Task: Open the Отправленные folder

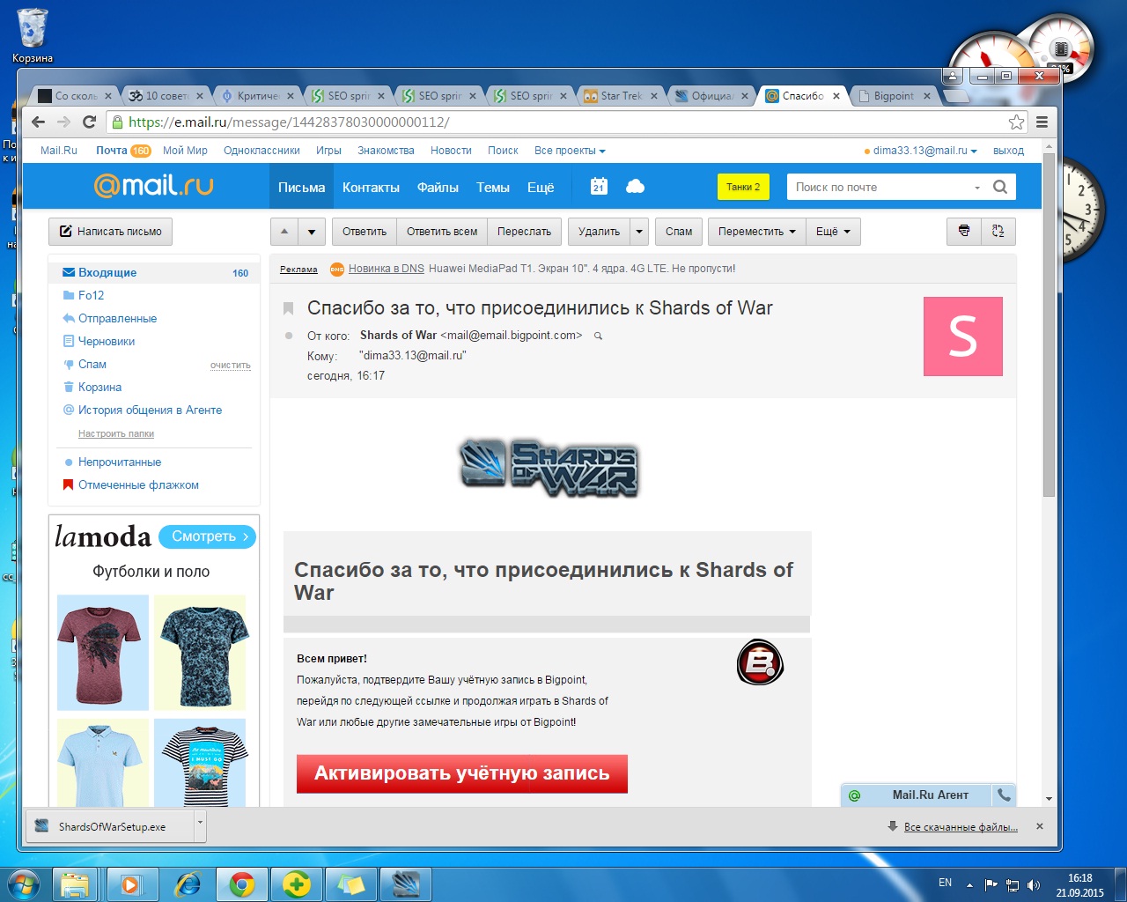Action: (117, 318)
